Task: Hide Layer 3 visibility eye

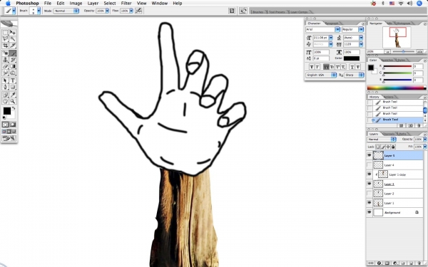Action: (370, 184)
